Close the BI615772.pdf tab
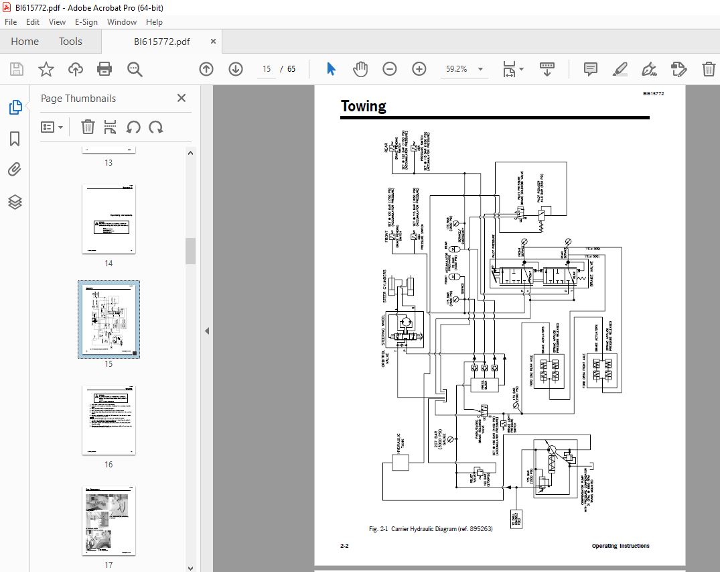The width and height of the screenshot is (720, 572). tap(213, 42)
